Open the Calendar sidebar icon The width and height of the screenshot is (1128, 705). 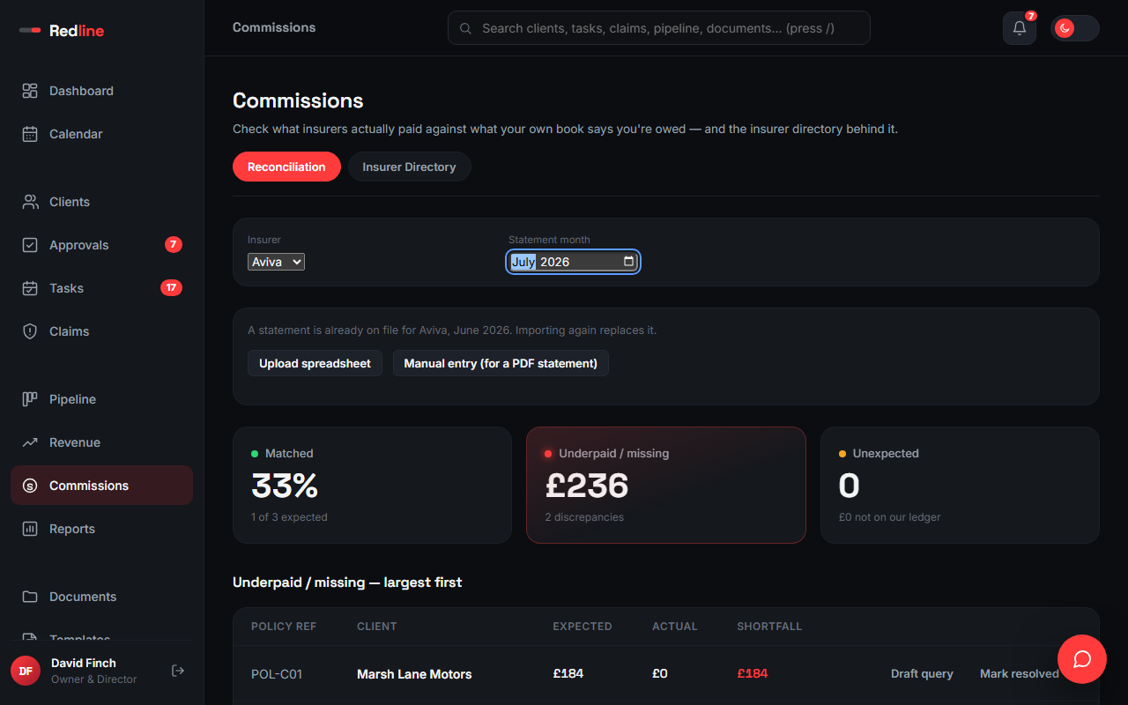click(30, 134)
